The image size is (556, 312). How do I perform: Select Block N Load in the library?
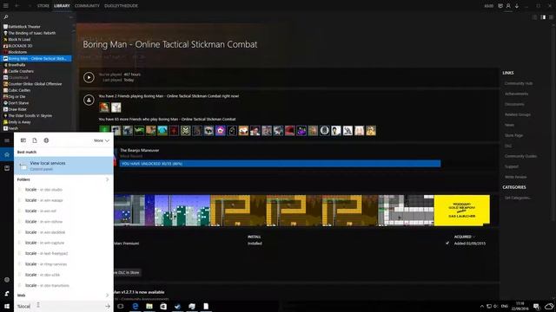[19, 39]
